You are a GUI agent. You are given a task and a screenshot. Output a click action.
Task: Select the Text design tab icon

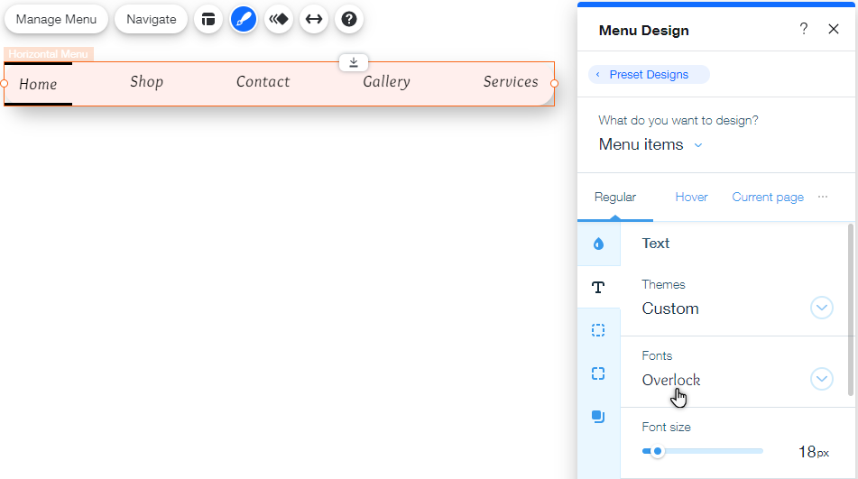click(598, 287)
